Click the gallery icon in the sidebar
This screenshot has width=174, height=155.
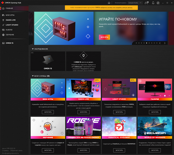3,30
